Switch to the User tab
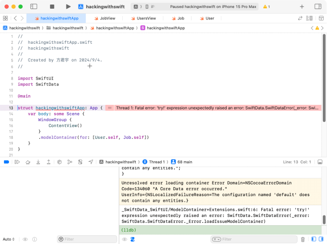This screenshot has height=244, width=327. pos(207,18)
